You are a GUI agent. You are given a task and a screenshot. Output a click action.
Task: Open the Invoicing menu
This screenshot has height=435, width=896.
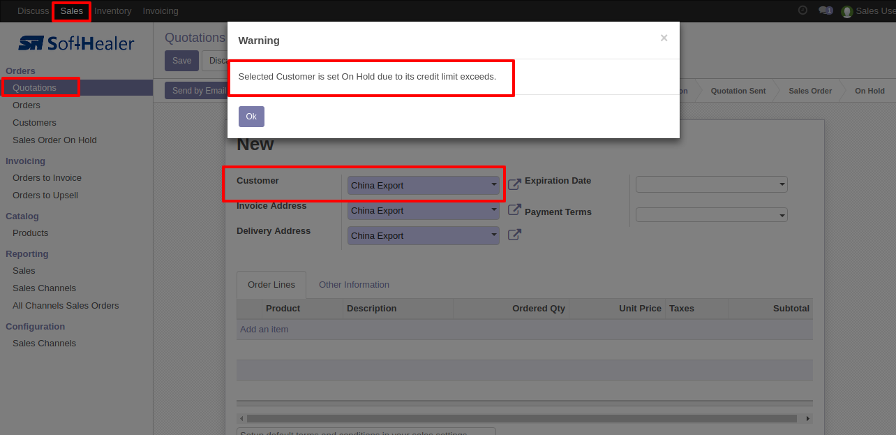click(x=160, y=11)
